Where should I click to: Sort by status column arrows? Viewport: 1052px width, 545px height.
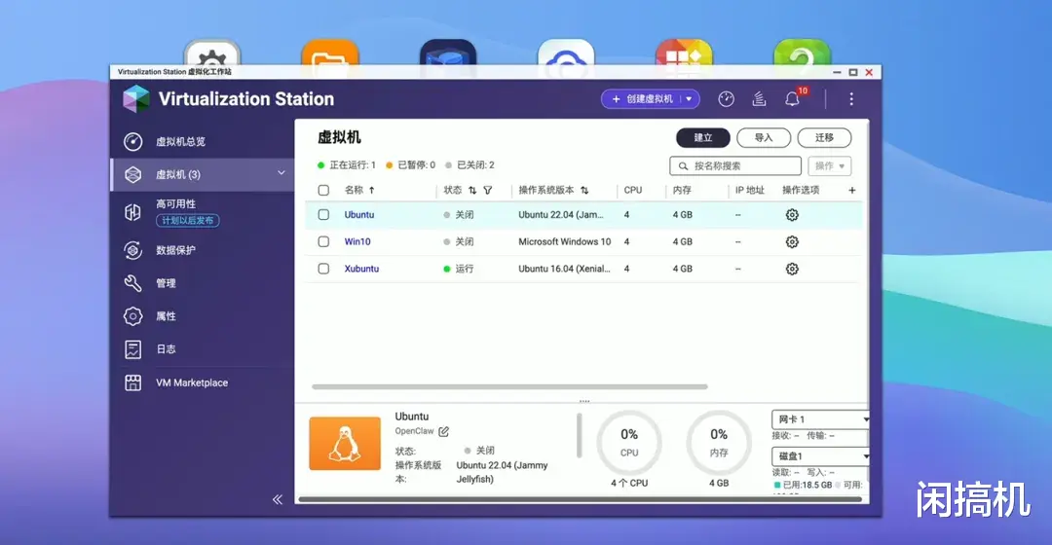[472, 191]
